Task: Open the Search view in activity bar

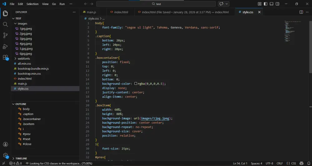Action: pyautogui.click(x=5, y=24)
